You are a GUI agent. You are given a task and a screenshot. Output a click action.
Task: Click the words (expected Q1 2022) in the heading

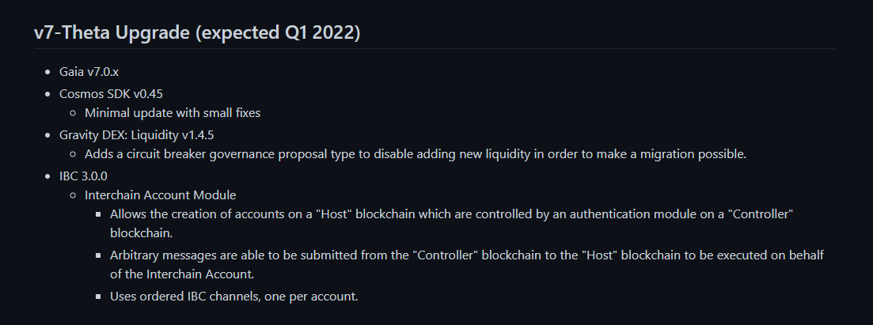coord(278,33)
